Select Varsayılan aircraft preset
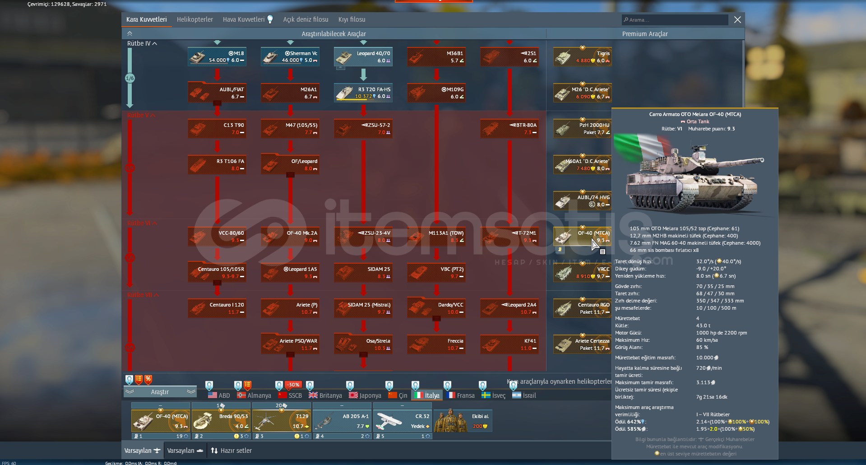This screenshot has width=866, height=465. point(142,451)
